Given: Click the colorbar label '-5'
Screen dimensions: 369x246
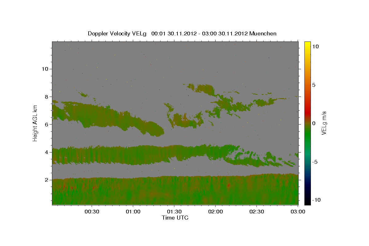Looking at the screenshot, I should tap(315, 162).
